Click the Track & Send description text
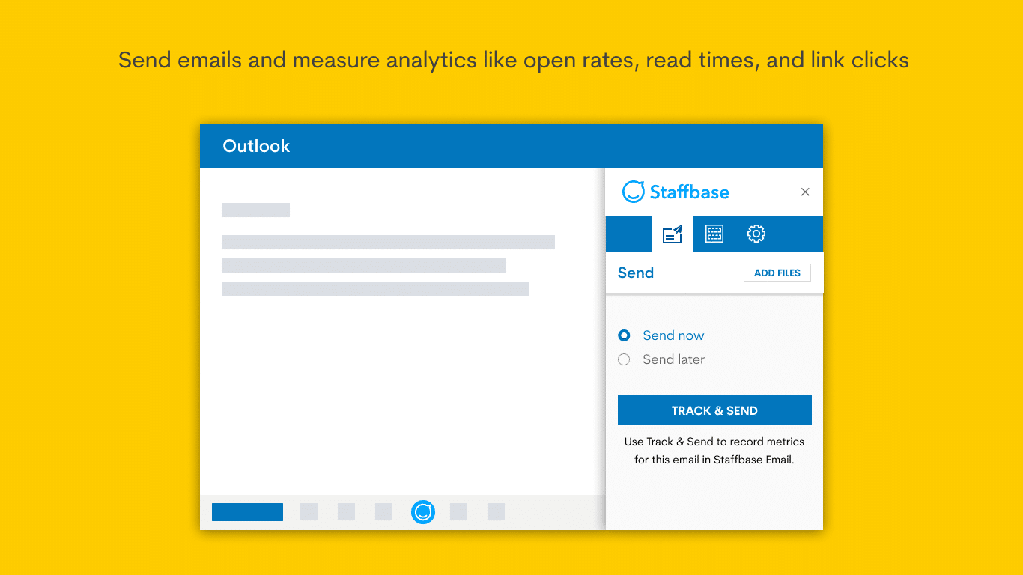The height and width of the screenshot is (575, 1023). click(x=714, y=451)
